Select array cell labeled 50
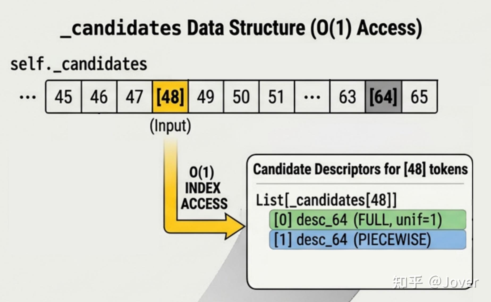 (241, 97)
